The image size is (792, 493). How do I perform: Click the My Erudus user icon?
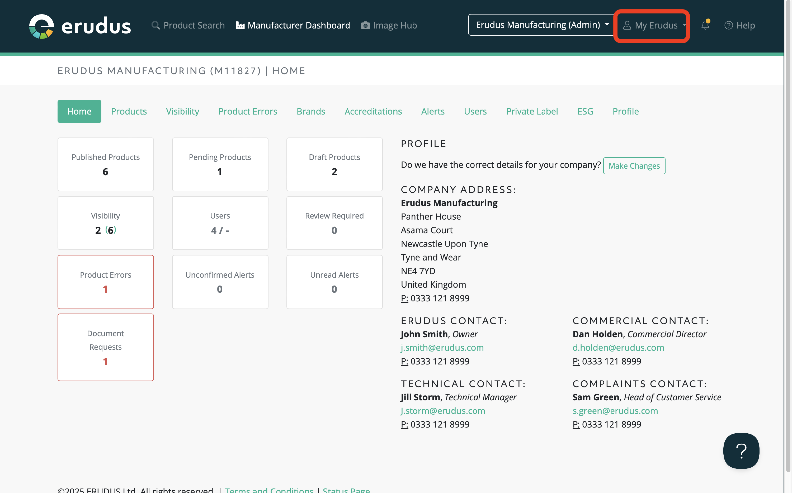[x=627, y=25]
